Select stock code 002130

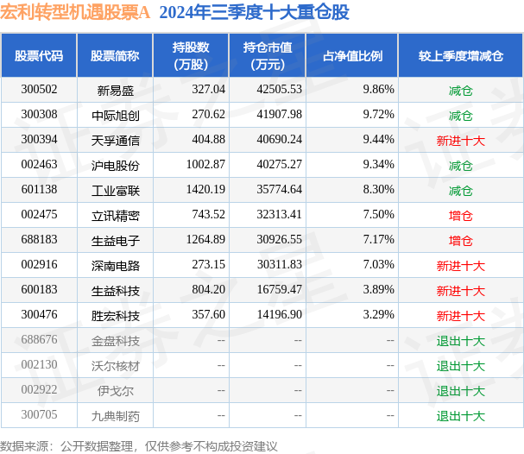pyautogui.click(x=39, y=365)
